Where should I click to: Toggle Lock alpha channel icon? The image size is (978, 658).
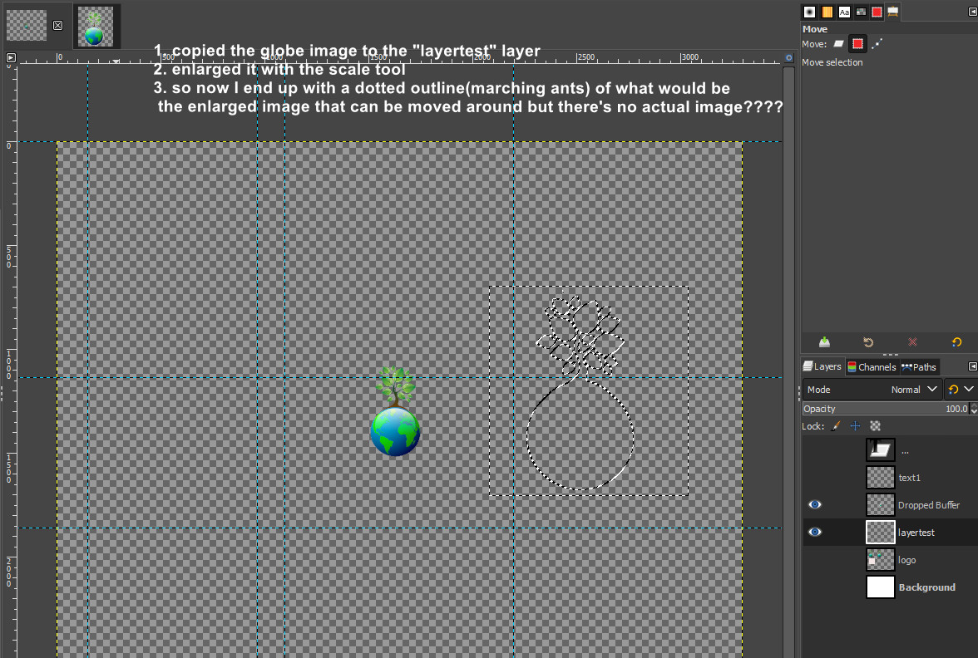click(x=875, y=426)
